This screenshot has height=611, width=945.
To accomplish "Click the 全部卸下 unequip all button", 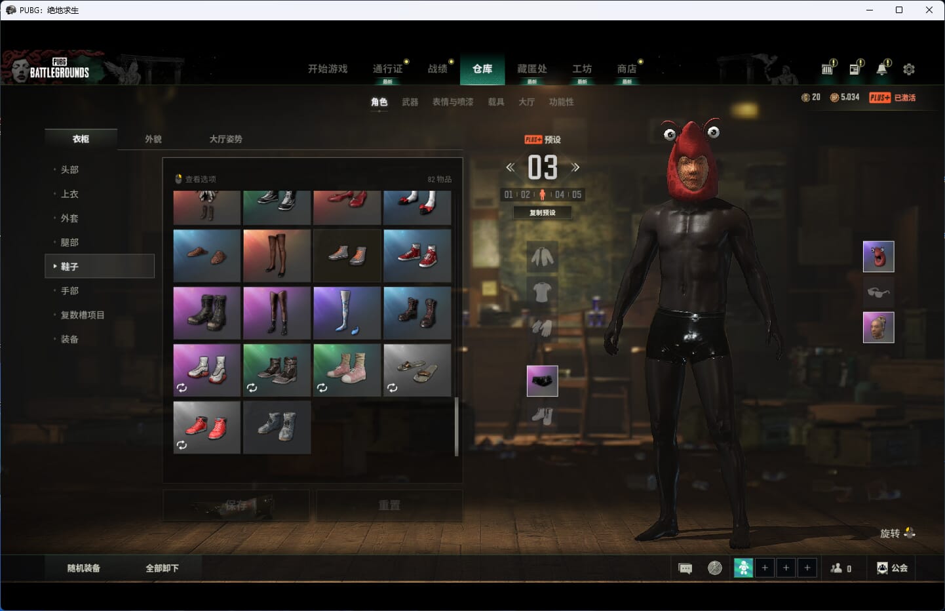I will click(x=162, y=568).
